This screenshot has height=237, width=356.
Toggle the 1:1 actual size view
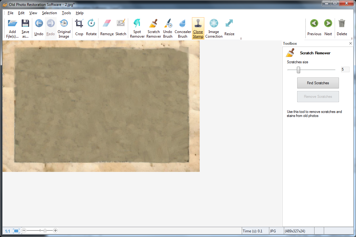tap(7, 231)
